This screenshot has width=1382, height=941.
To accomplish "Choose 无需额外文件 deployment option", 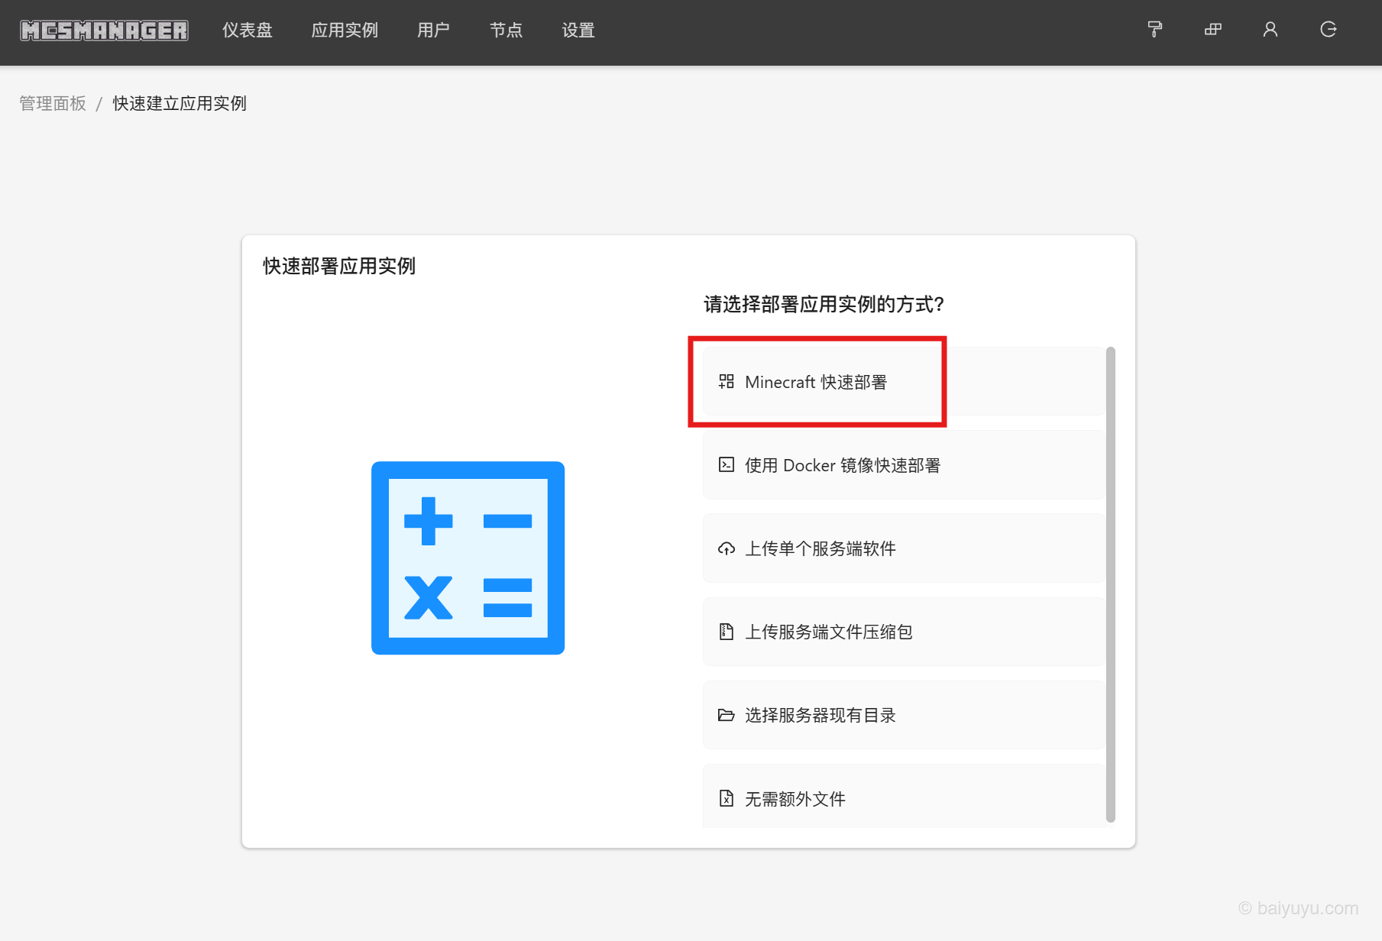I will tap(795, 798).
